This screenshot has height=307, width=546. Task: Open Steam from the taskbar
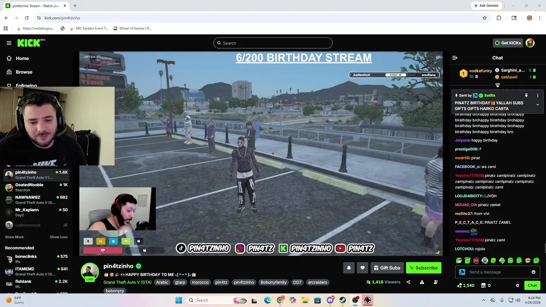click(x=343, y=300)
